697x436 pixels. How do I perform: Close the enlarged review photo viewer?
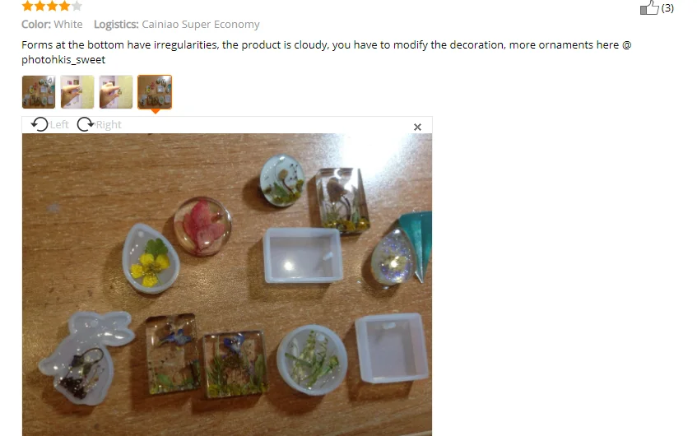tap(417, 128)
